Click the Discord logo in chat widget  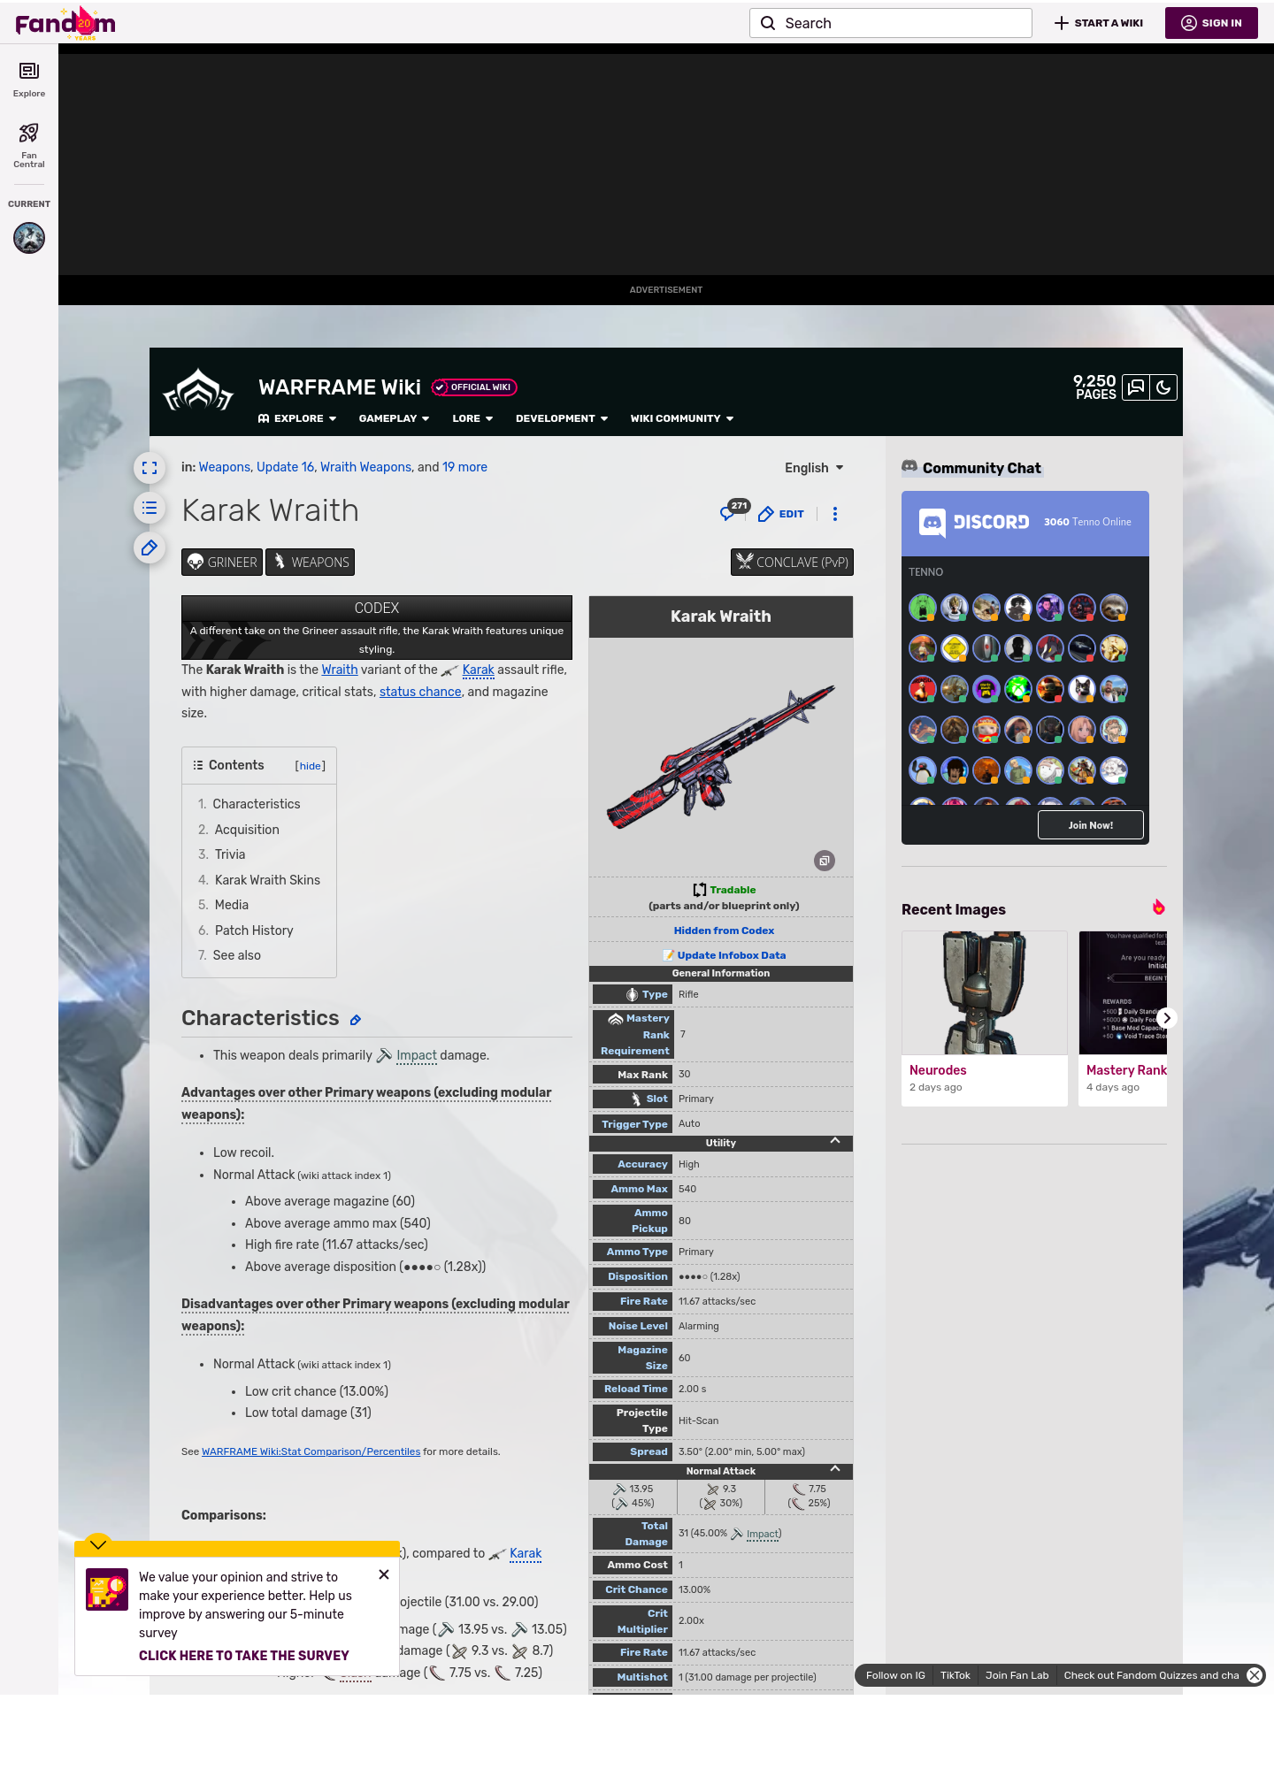[974, 523]
